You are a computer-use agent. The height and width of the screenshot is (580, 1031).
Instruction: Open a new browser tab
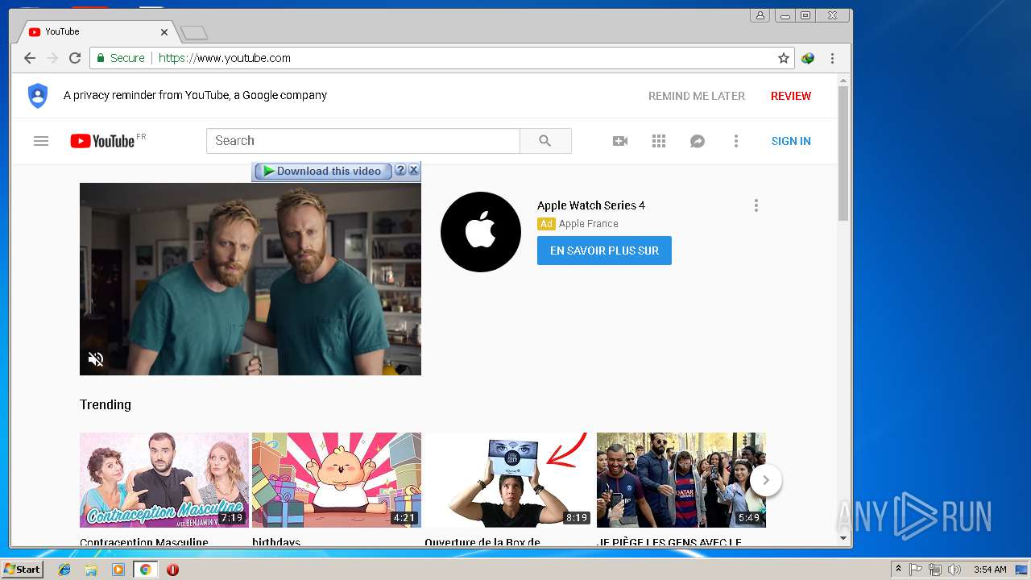[194, 33]
